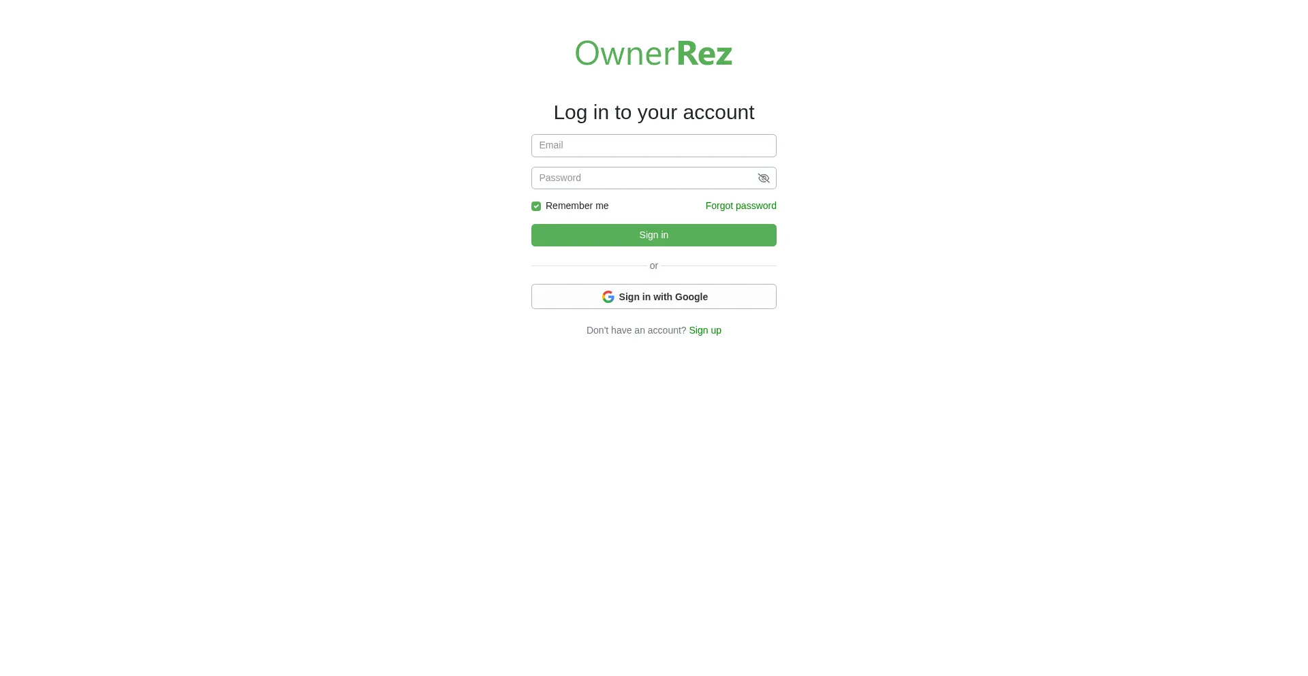This screenshot has width=1308, height=676.
Task: Focus the Email input field
Action: 654,146
